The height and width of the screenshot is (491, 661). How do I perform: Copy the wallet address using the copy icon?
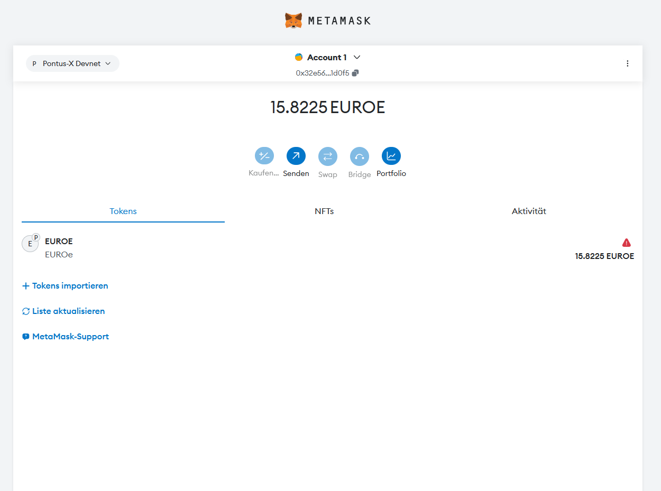click(x=354, y=73)
